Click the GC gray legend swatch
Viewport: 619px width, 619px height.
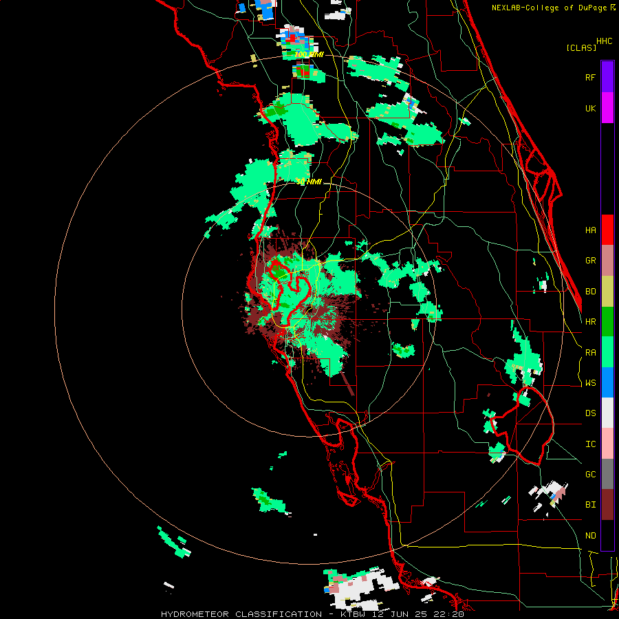point(607,474)
